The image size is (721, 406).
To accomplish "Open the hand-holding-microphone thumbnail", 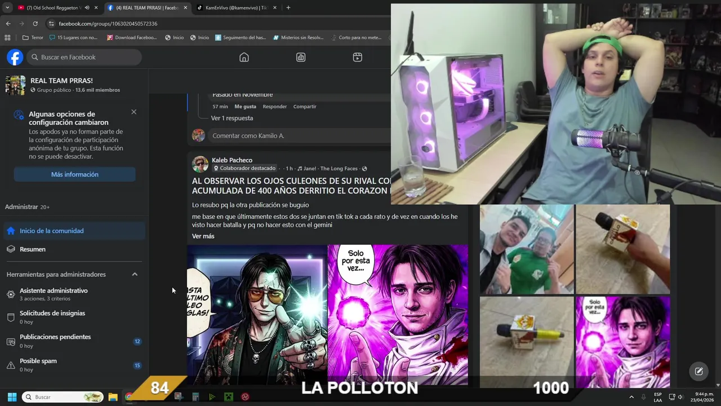I will pos(623,249).
